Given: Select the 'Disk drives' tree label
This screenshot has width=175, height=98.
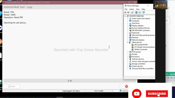Looking at the screenshot, I should pos(136,23).
